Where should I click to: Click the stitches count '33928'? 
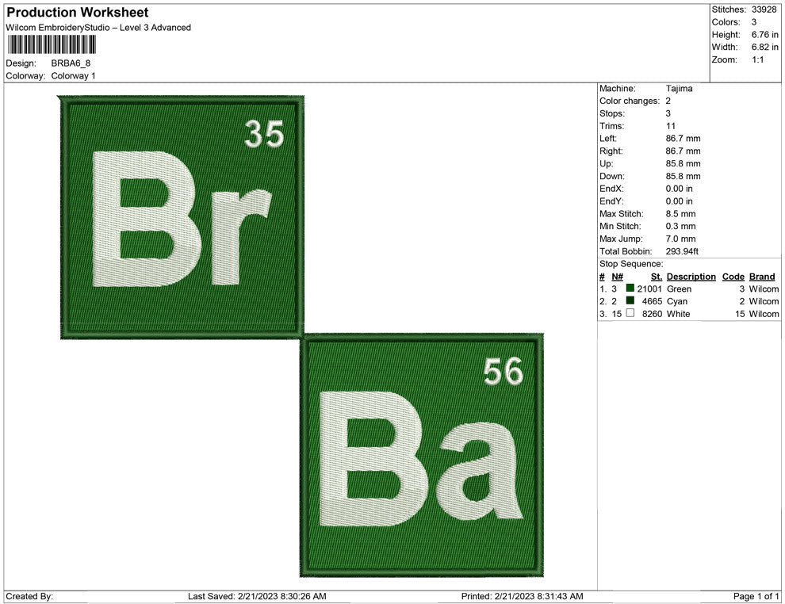coord(764,10)
